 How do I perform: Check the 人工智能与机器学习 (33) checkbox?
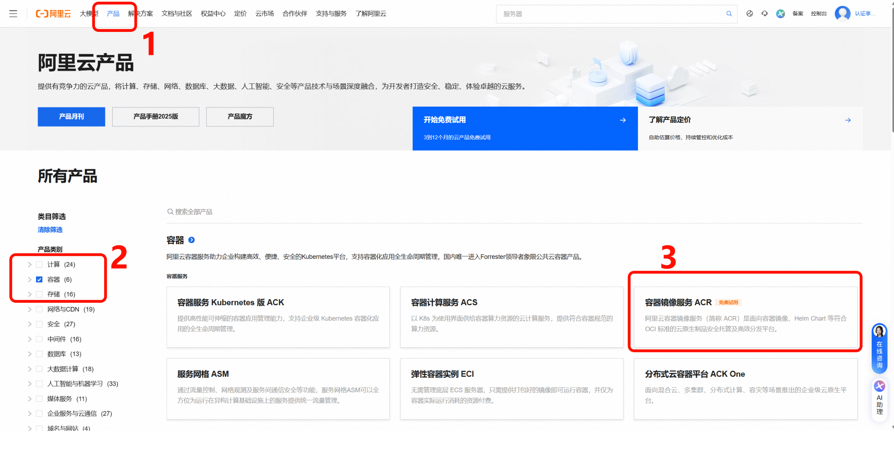(x=39, y=384)
